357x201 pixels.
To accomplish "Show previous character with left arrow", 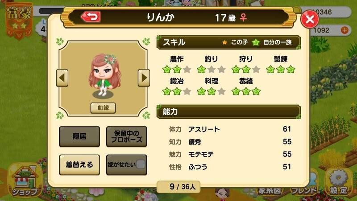I will 62,78.
